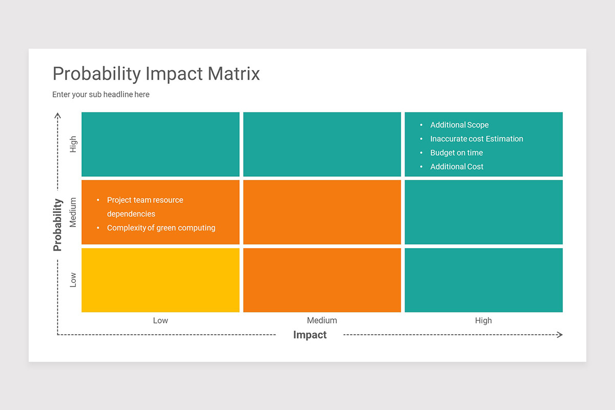The image size is (615, 410).
Task: Select the sub headline placeholder text
Action: pyautogui.click(x=101, y=94)
